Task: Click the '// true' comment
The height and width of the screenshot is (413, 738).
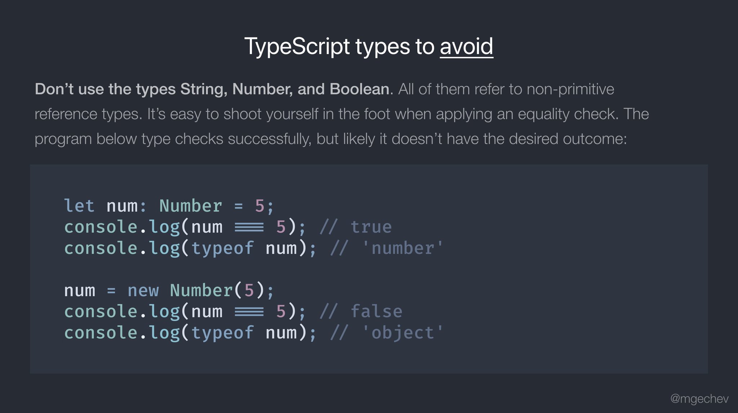Action: [355, 227]
